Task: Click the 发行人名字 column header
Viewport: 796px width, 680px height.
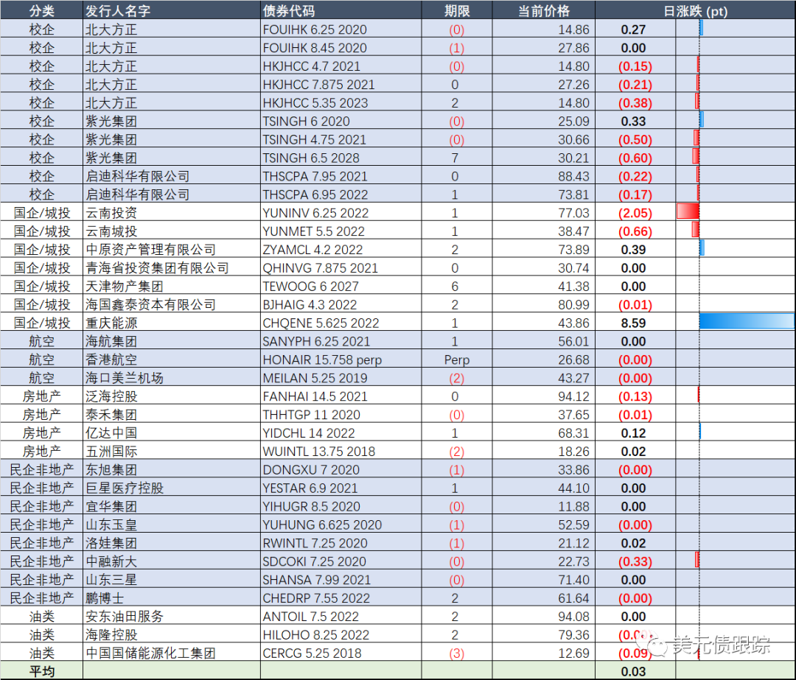Action: [118, 10]
